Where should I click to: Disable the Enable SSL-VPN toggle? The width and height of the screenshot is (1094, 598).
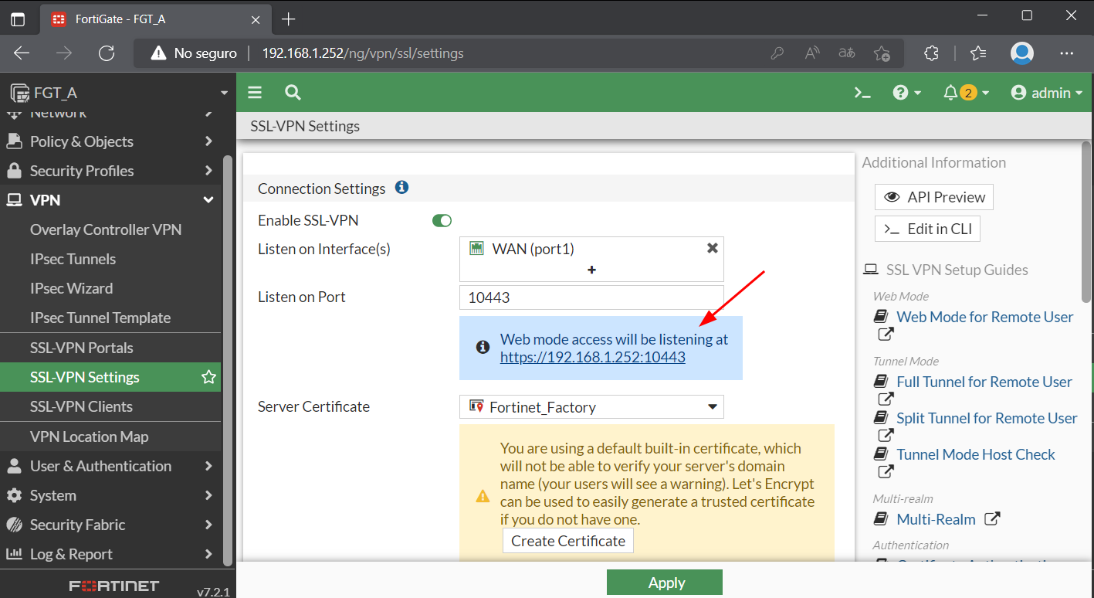[442, 220]
